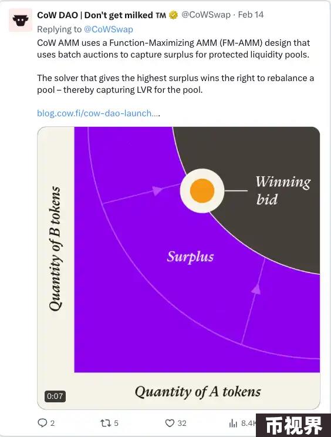Screen dimensions: 331x437
Task: Click the CoW DAO profile avatar
Action: (x=21, y=20)
